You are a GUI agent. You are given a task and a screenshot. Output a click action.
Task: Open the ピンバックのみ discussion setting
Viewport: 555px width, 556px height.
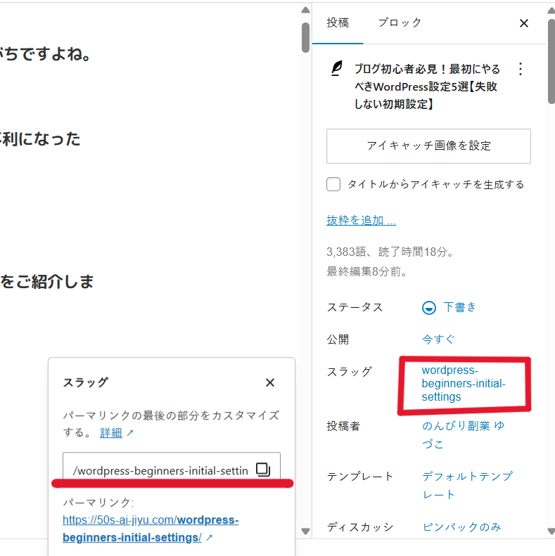pos(461,527)
